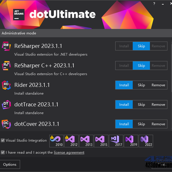
Task: Set dotCover 2023.1.1 to Skip
Action: point(141,124)
